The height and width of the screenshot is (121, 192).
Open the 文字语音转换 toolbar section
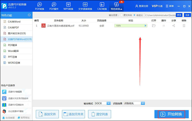(x=85, y=6)
